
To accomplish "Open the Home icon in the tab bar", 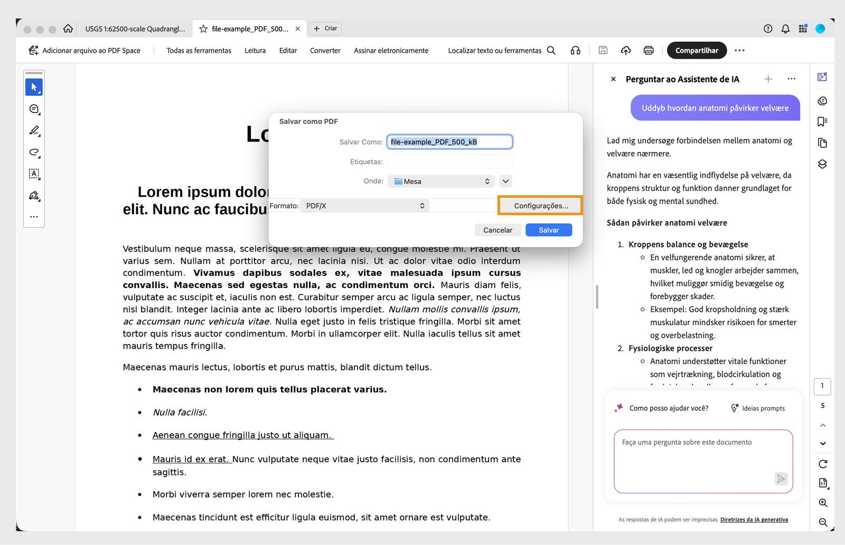I will click(68, 28).
